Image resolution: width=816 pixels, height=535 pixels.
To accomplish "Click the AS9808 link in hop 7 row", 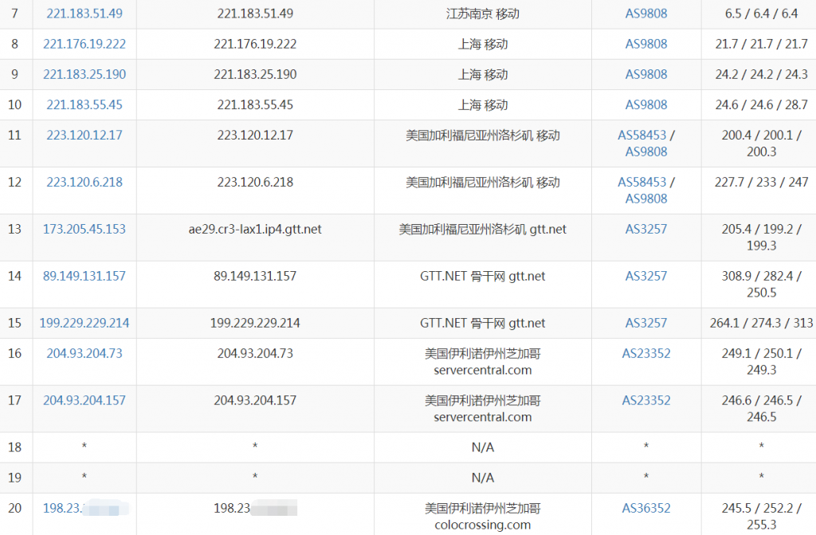I will point(645,14).
